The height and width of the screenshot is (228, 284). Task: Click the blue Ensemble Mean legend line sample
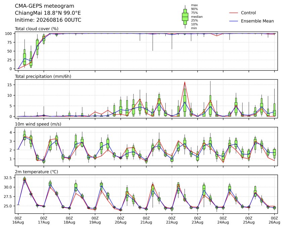(234, 21)
